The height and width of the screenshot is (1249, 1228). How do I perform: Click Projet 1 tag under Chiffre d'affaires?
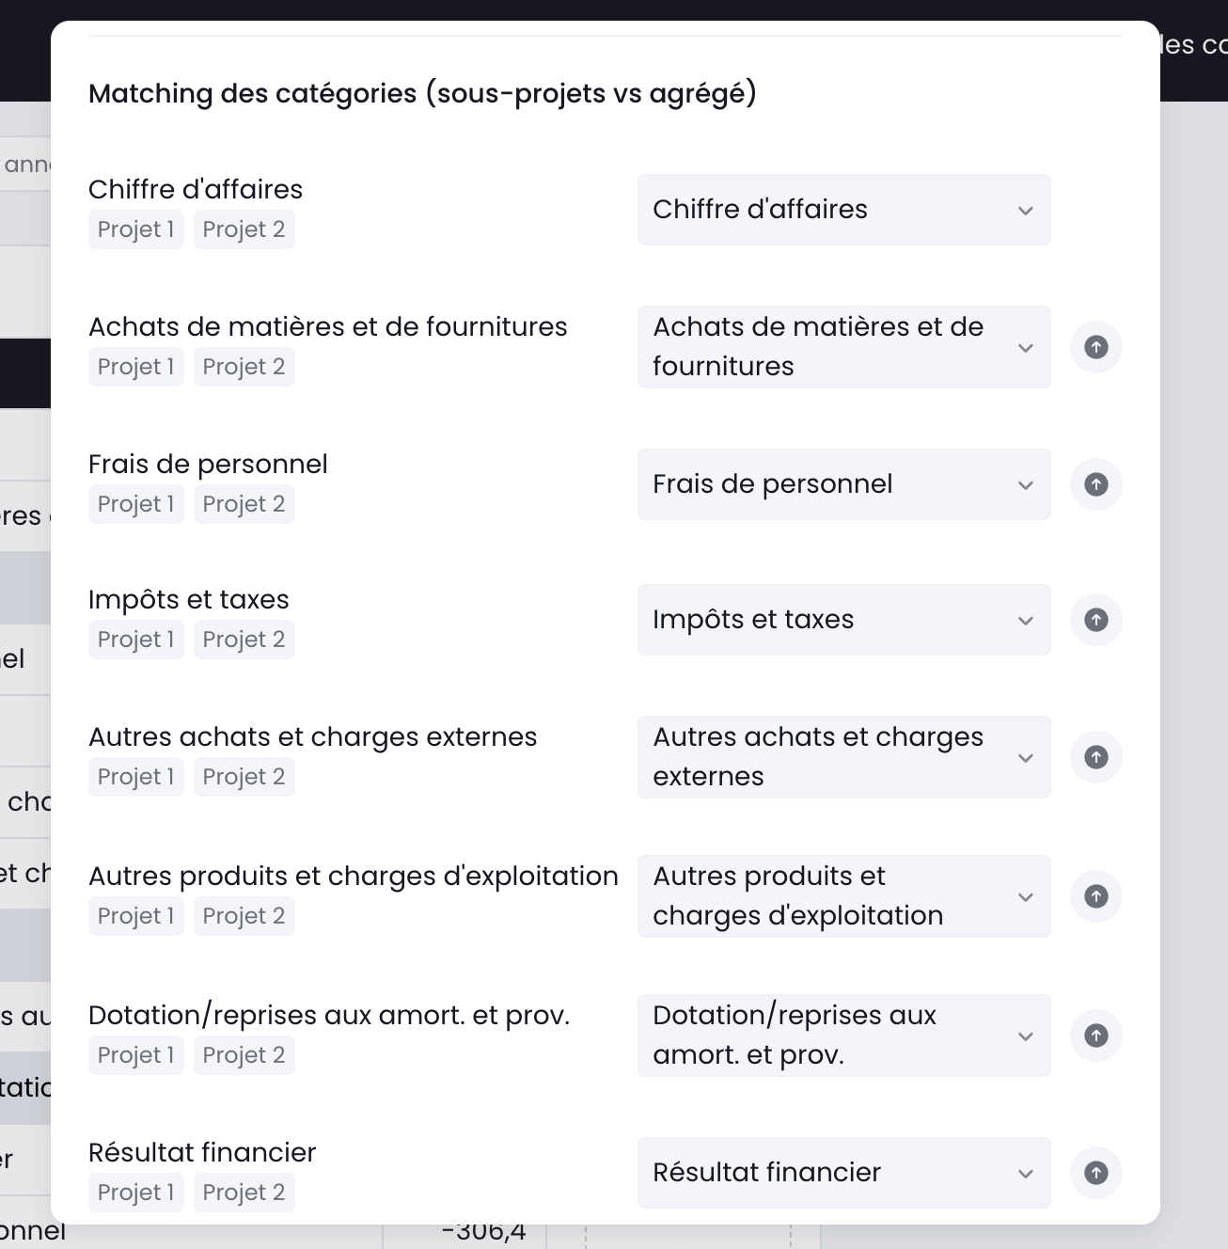click(x=136, y=229)
